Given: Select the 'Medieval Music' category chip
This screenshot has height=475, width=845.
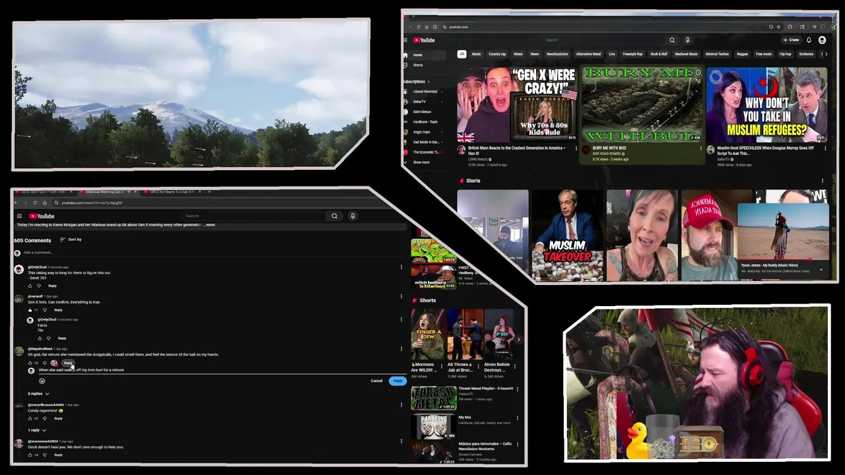Looking at the screenshot, I should [x=686, y=54].
